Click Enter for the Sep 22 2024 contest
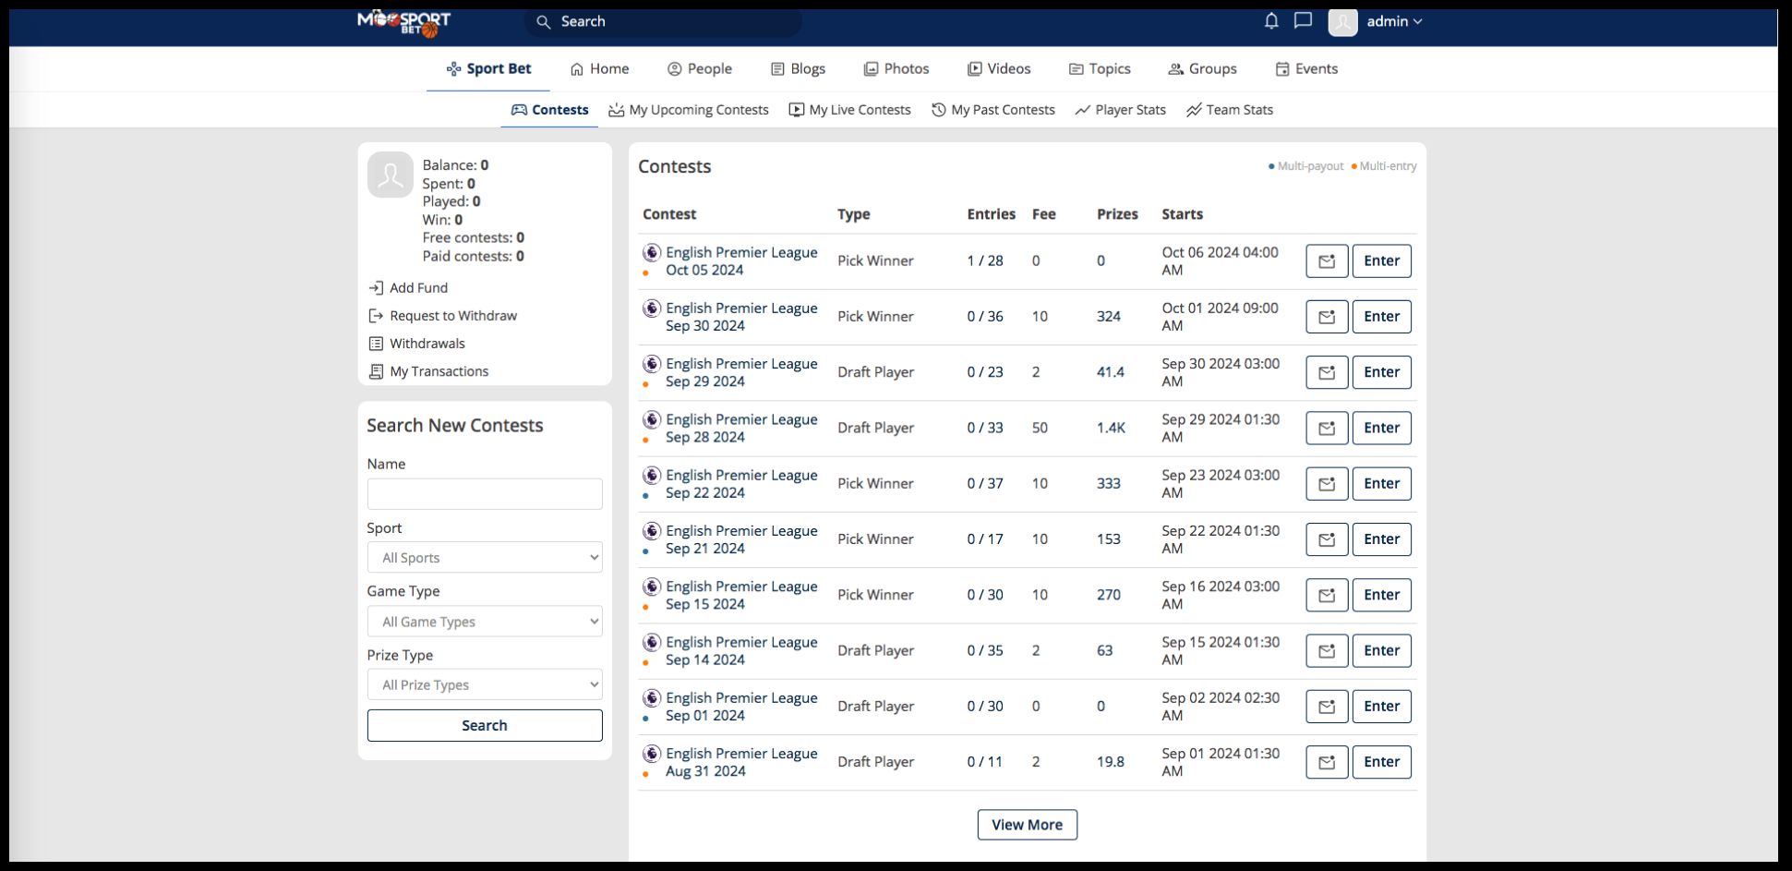Screen dimensions: 1792x871 [1382, 484]
